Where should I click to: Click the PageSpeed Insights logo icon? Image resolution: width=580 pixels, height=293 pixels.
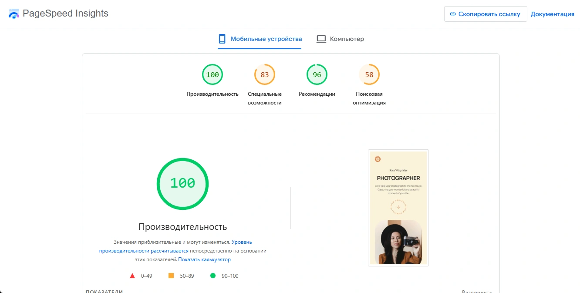(x=14, y=14)
